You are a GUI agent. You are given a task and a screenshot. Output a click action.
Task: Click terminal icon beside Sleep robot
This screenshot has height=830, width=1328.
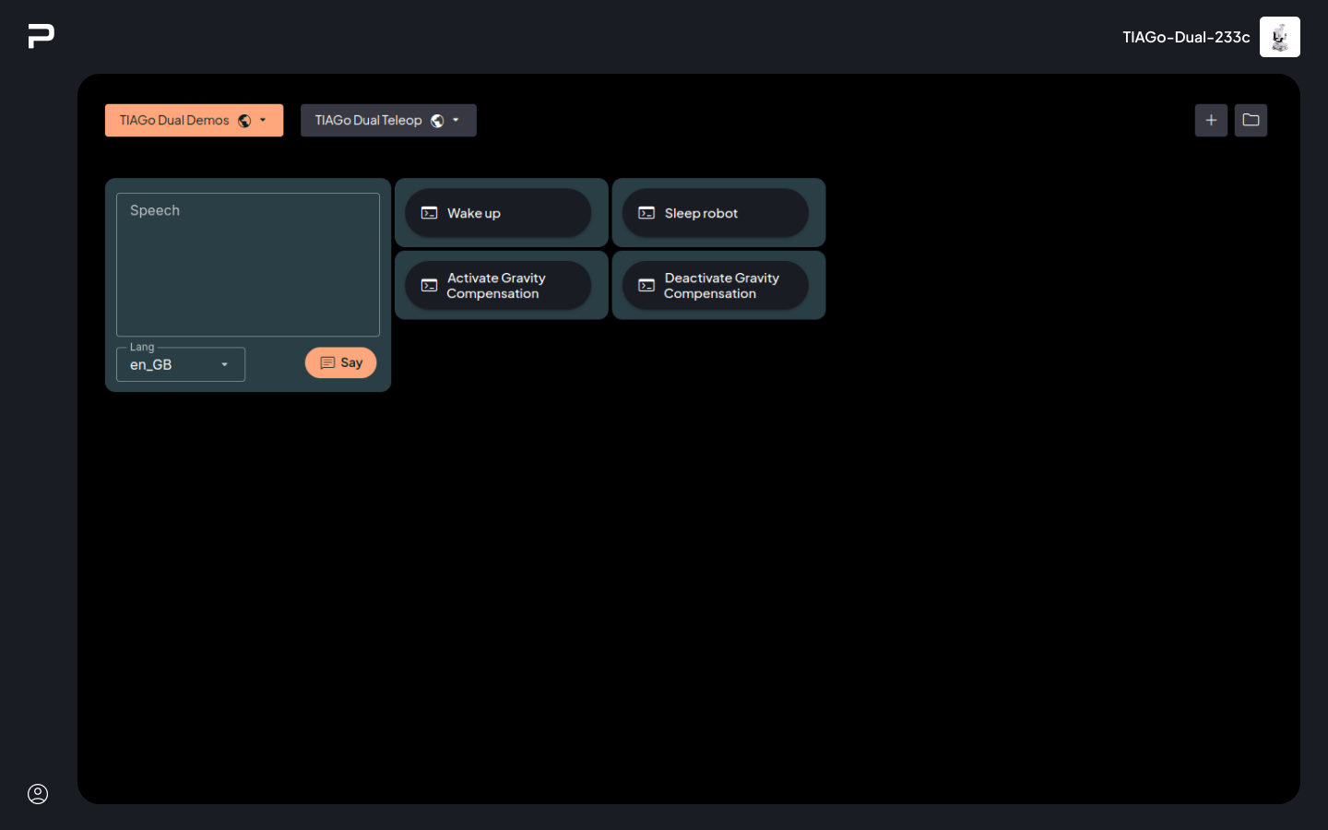(x=646, y=213)
